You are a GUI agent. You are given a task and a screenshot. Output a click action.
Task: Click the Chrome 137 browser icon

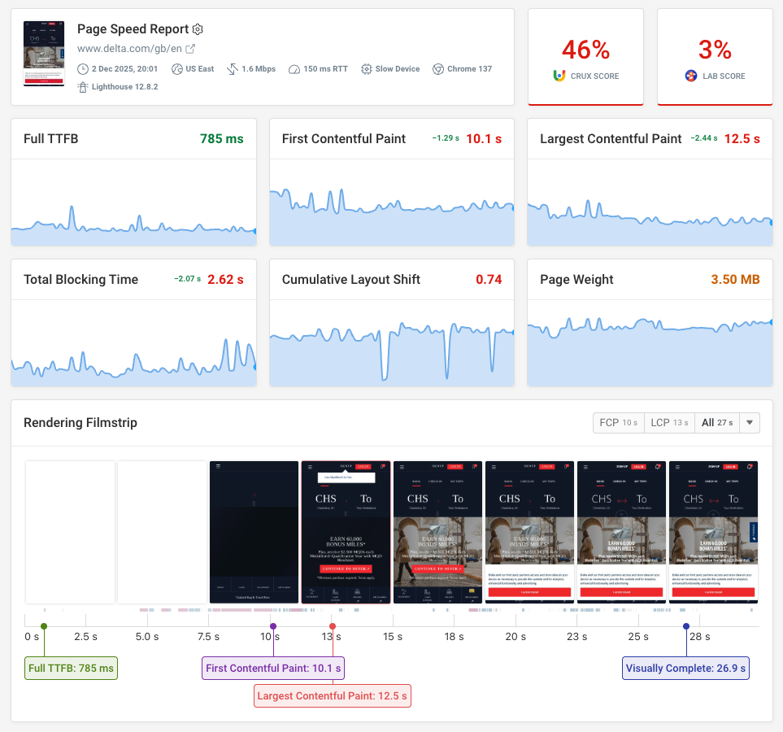coord(438,69)
